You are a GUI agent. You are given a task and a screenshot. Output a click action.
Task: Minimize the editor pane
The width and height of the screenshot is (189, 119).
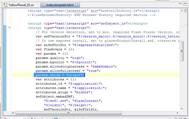(x=180, y=4)
